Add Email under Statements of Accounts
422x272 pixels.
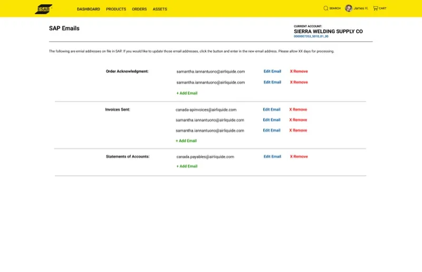tap(187, 166)
